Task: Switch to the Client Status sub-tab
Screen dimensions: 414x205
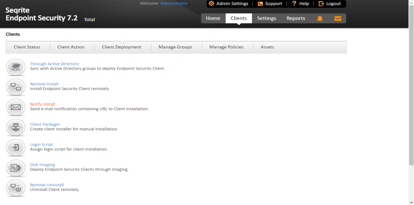Action: pyautogui.click(x=27, y=47)
